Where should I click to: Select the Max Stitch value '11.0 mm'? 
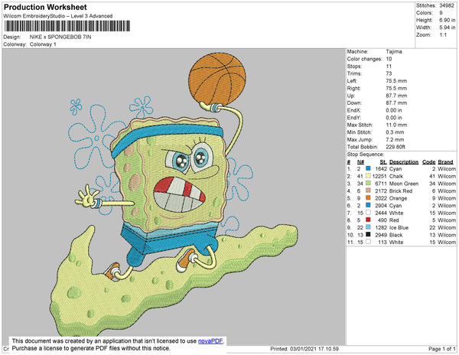point(396,125)
